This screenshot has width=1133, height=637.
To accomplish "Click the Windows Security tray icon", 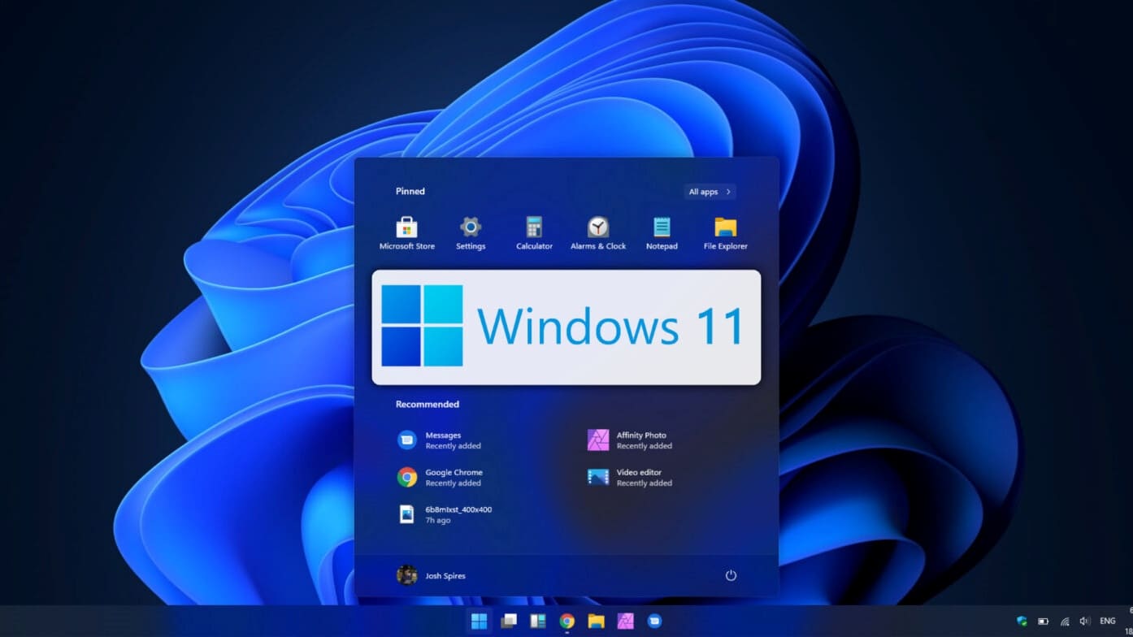I will pos(1022,622).
